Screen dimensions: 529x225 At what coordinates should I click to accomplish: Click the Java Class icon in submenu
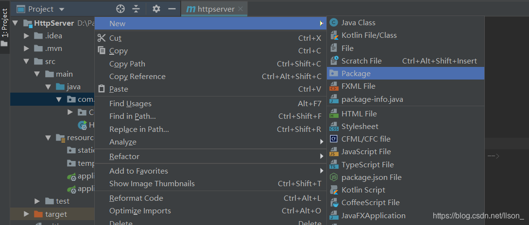pos(334,22)
